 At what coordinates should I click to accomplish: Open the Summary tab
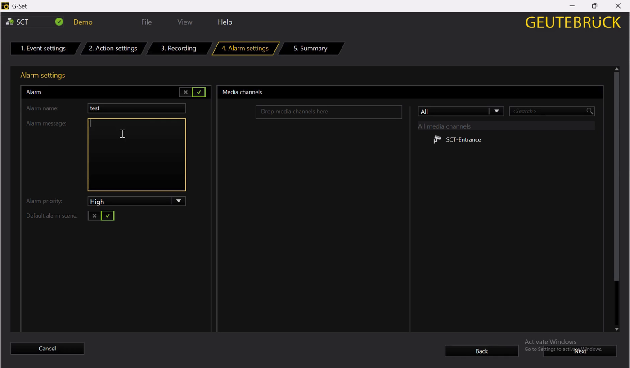point(310,49)
